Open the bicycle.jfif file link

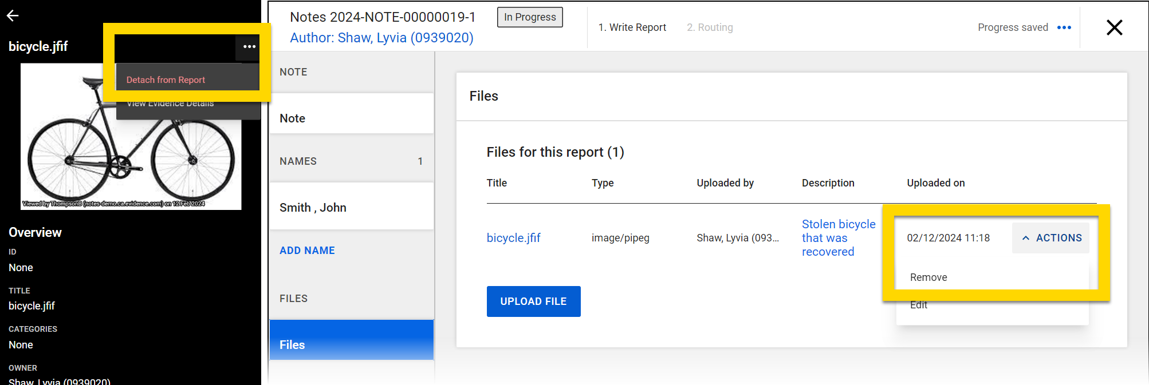(513, 238)
